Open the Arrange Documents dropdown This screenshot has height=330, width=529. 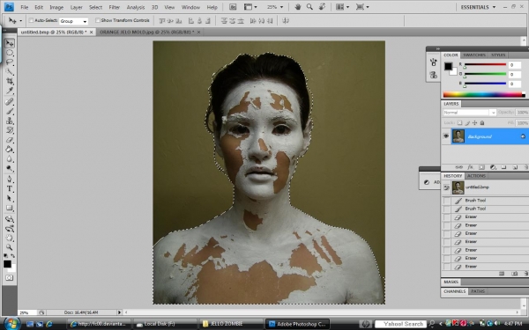pyautogui.click(x=343, y=7)
